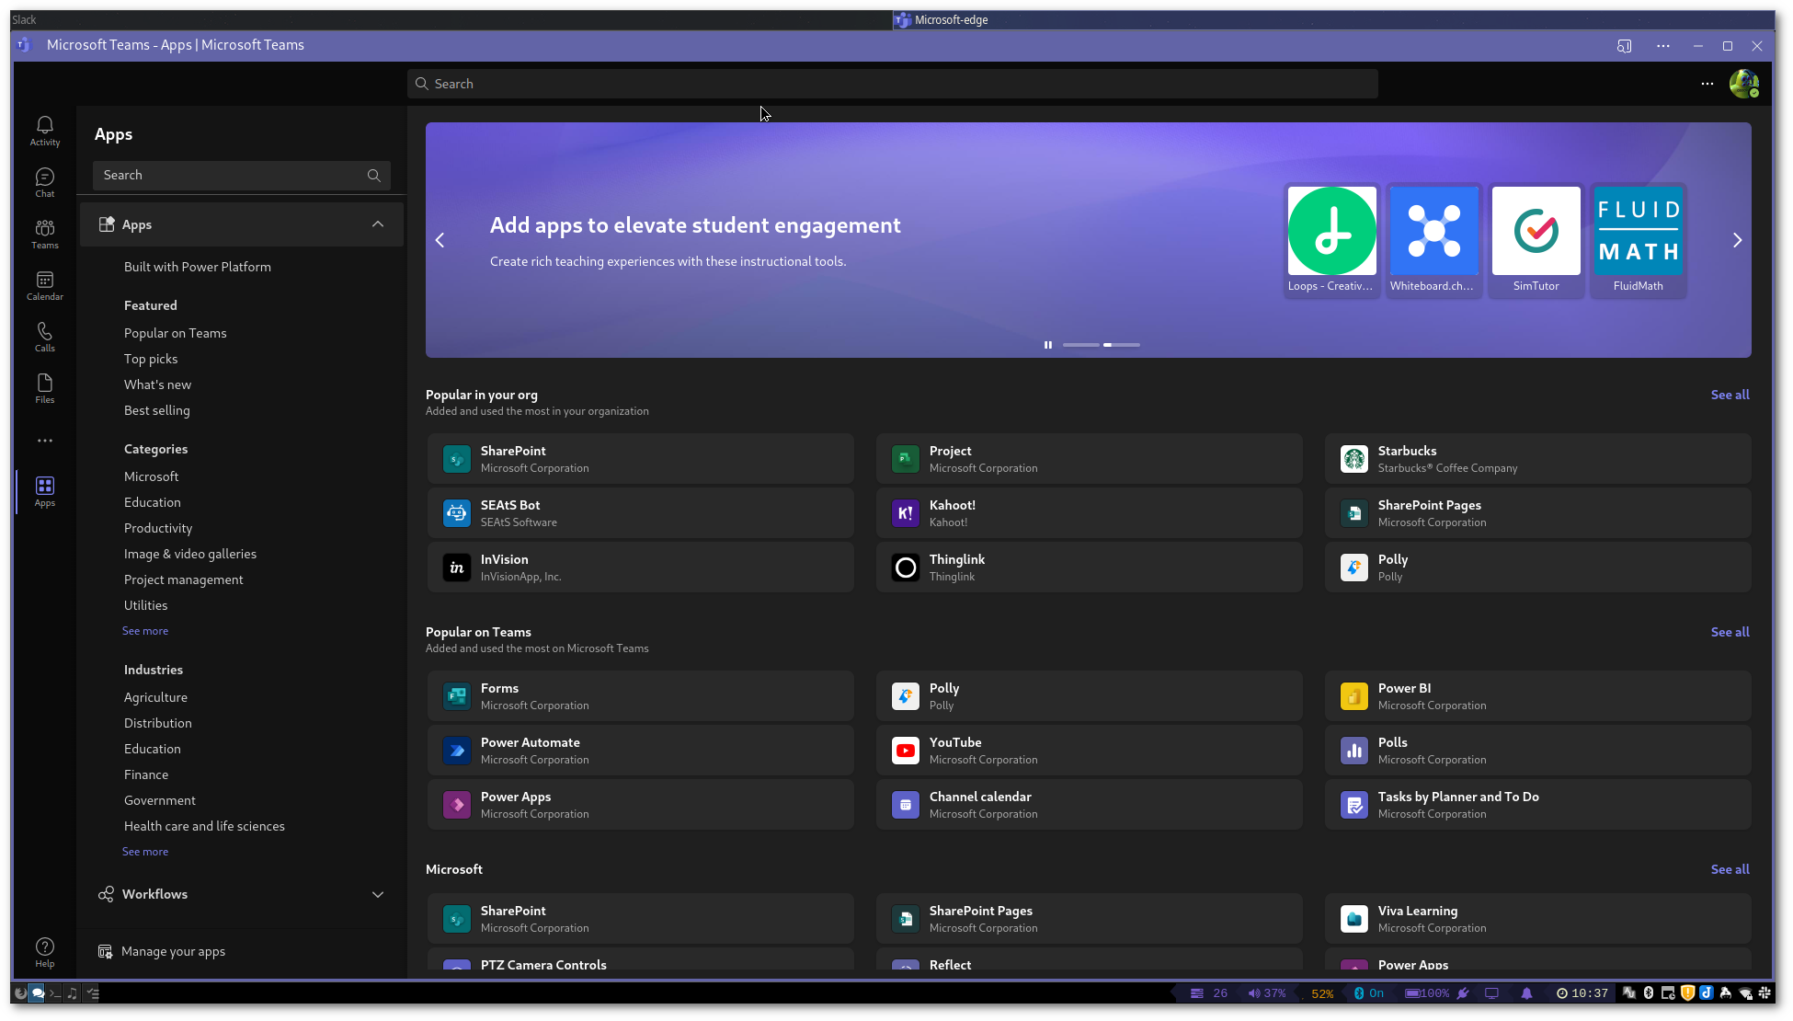
Task: Open the Thinglink app tile
Action: pyautogui.click(x=1090, y=568)
